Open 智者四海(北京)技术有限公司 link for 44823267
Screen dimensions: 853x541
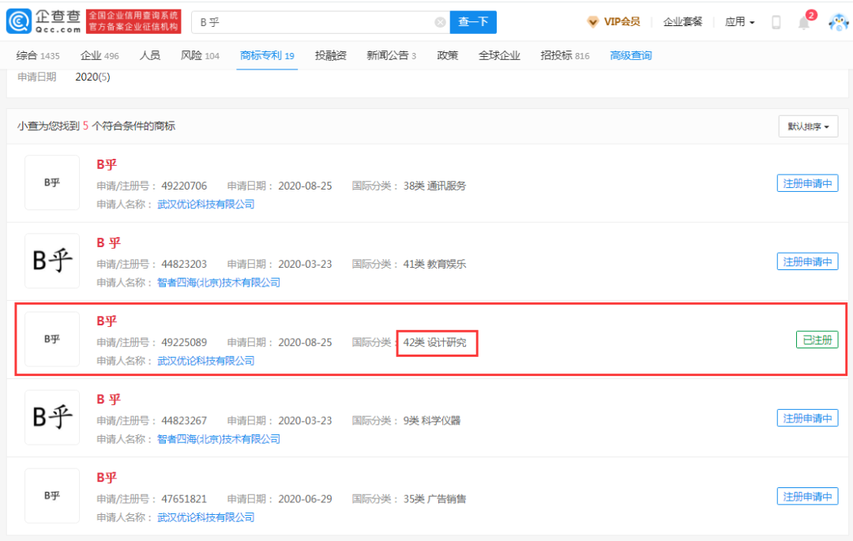pos(219,439)
